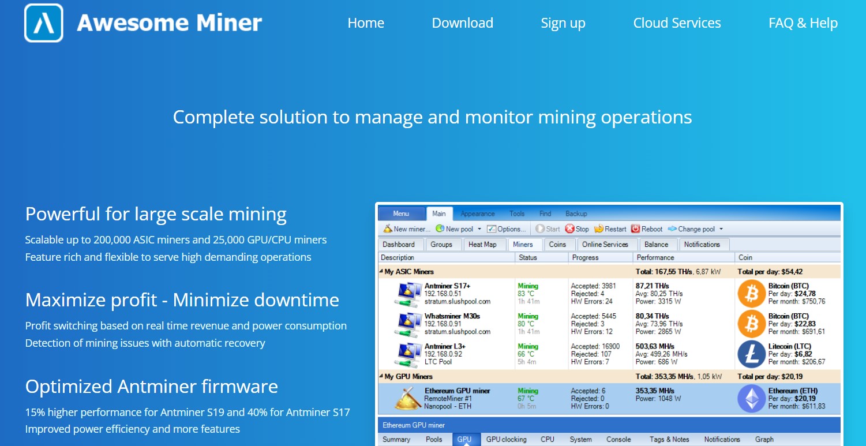Select the Whatsminer M30s miner name
The width and height of the screenshot is (866, 446).
(x=452, y=316)
